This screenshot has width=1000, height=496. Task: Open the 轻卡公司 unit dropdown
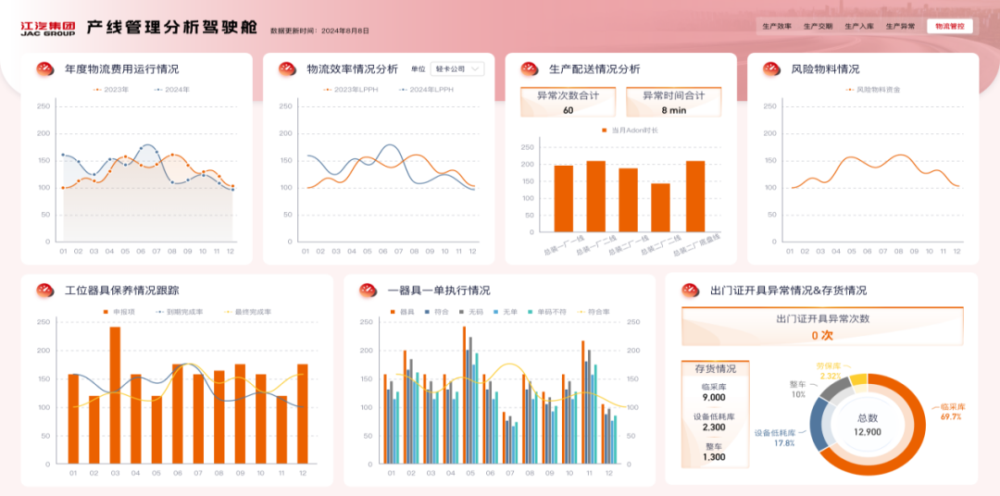pyautogui.click(x=457, y=68)
